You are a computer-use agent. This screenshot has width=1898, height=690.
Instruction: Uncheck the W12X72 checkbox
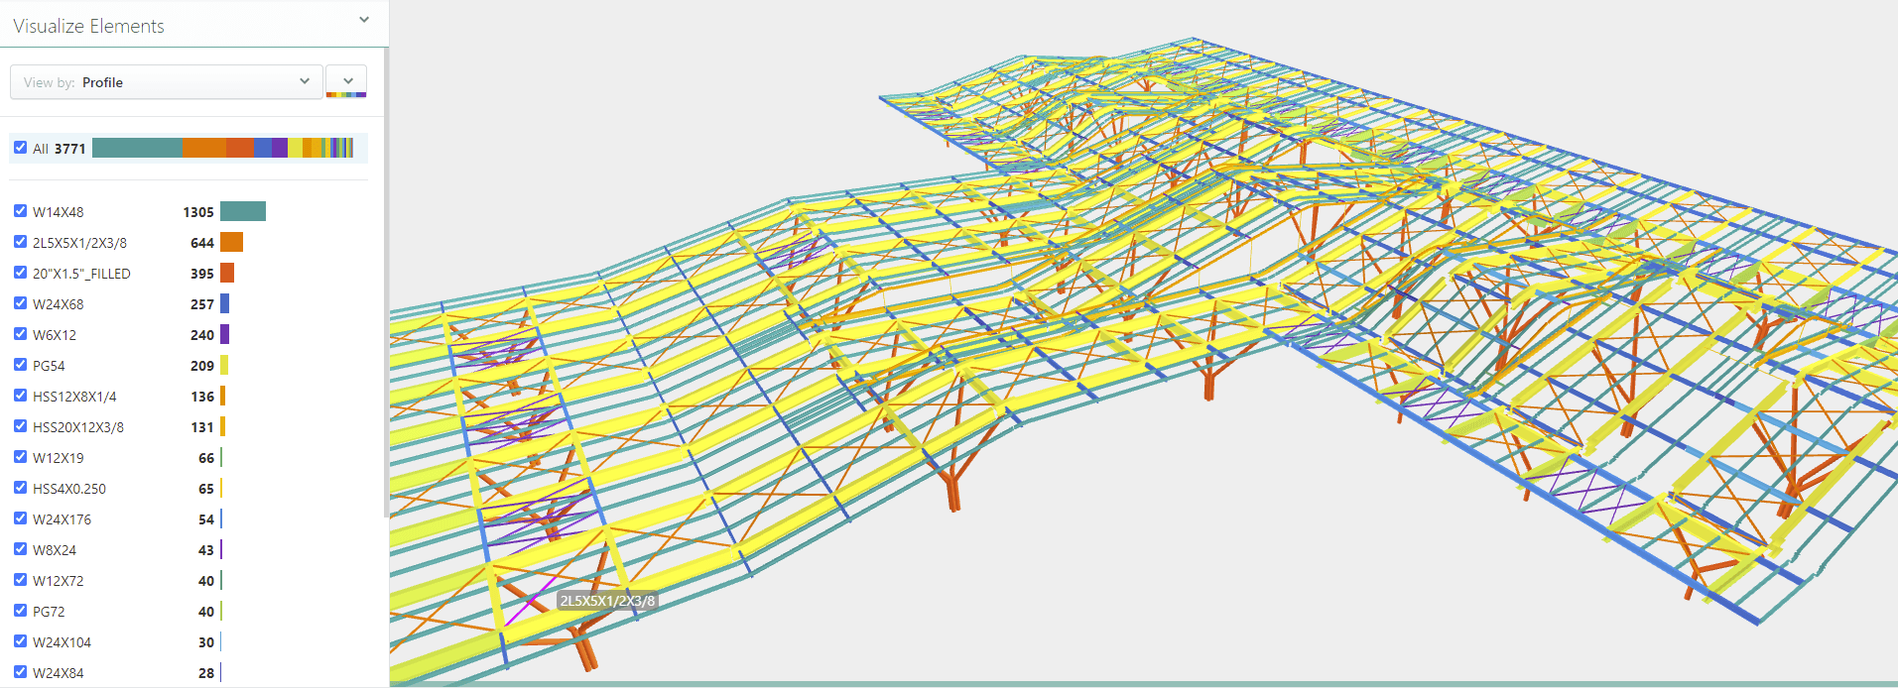(x=21, y=580)
